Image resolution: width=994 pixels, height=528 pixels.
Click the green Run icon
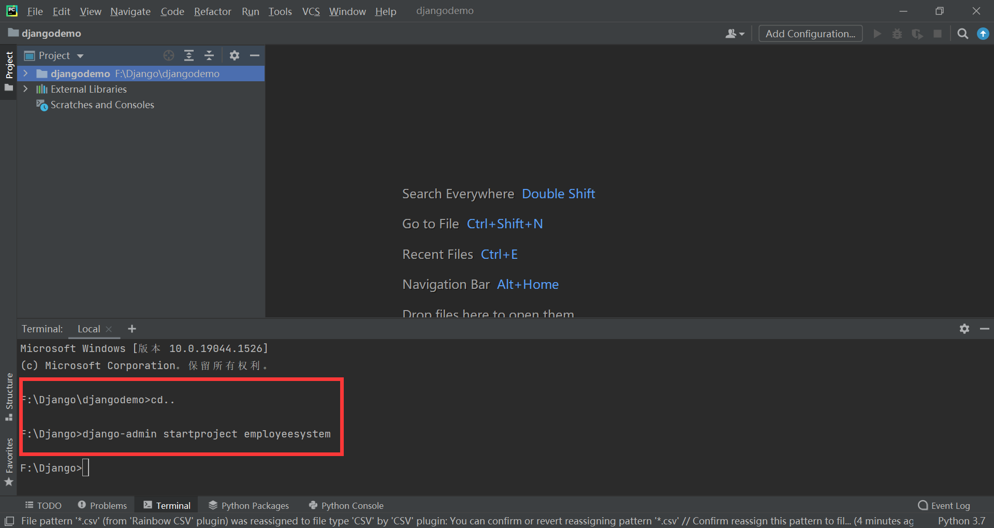tap(877, 34)
